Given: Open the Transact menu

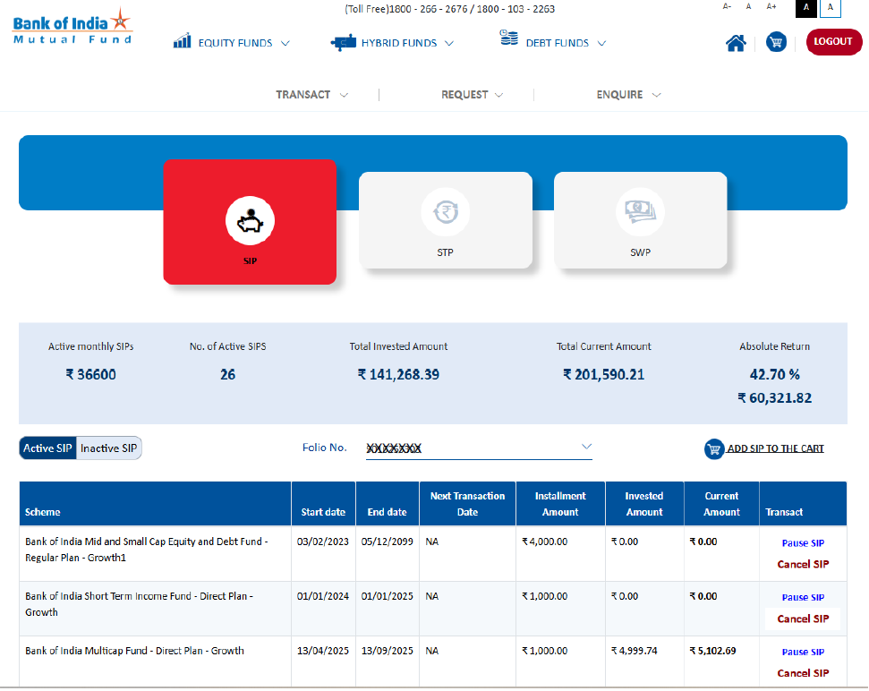Looking at the screenshot, I should pos(312,95).
